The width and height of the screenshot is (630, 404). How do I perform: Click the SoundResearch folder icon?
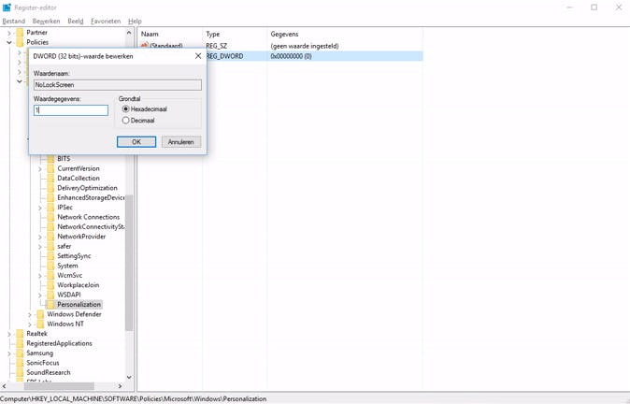(20, 372)
